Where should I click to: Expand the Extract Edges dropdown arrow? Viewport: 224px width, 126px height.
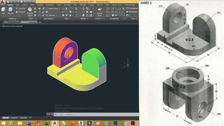(59, 8)
